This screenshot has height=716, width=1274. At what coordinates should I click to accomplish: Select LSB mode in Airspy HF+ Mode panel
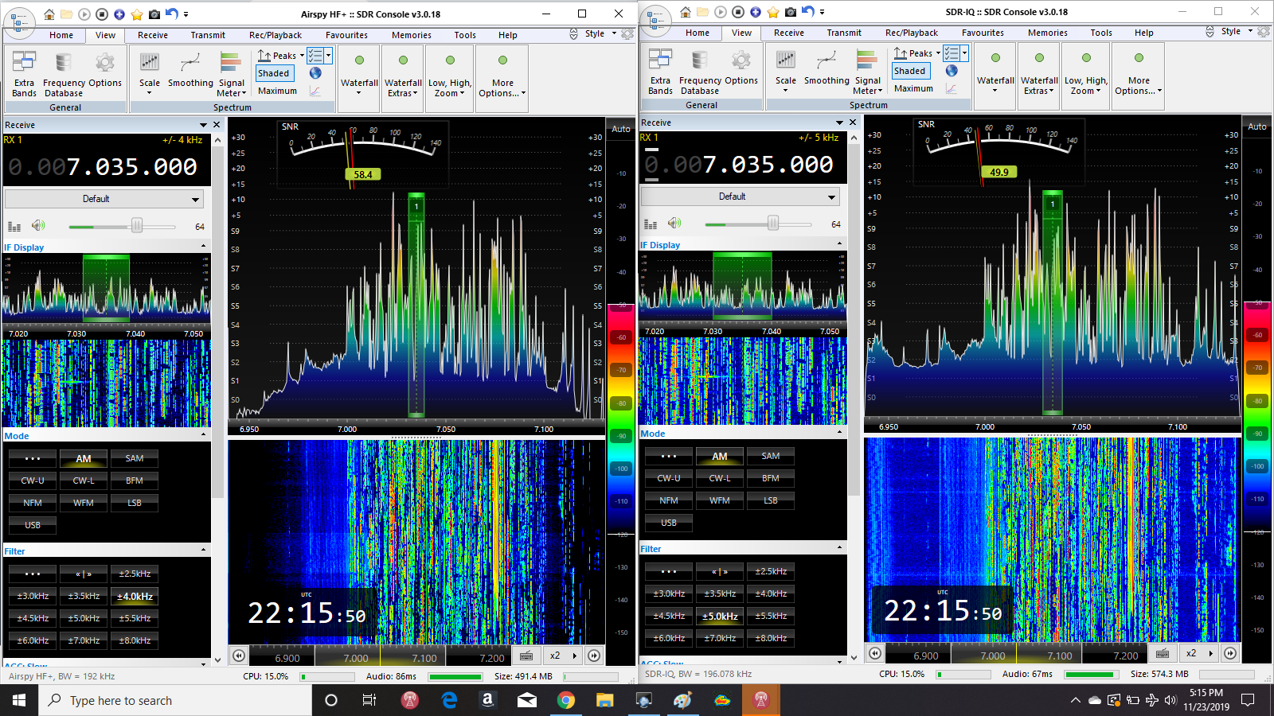click(135, 503)
